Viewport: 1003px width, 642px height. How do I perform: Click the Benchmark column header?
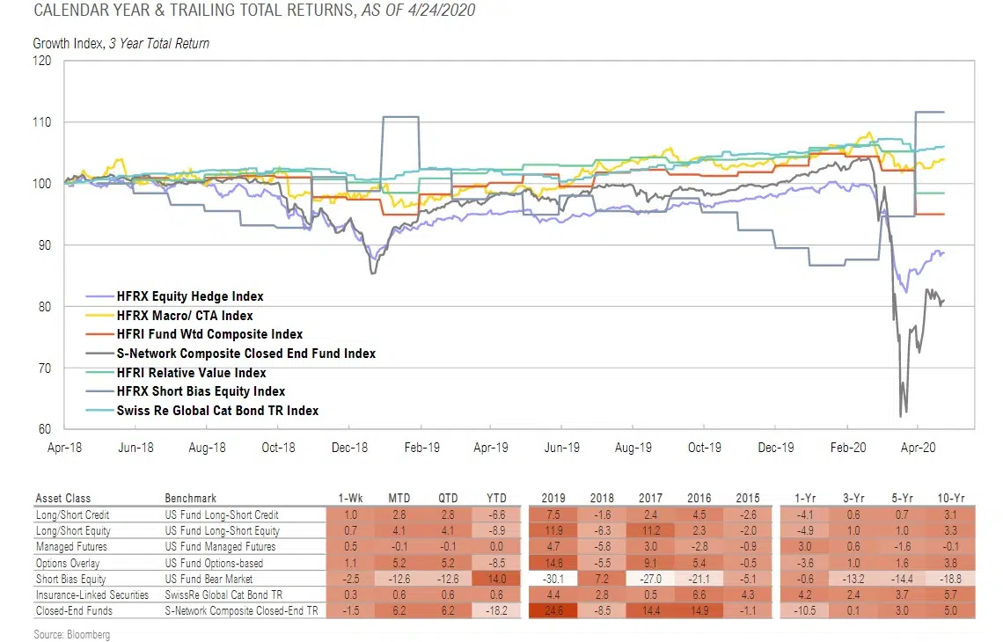(190, 499)
